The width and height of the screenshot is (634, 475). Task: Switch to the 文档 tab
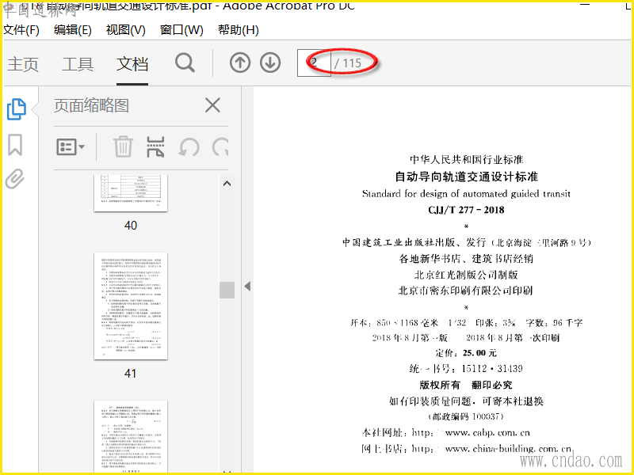(x=132, y=64)
